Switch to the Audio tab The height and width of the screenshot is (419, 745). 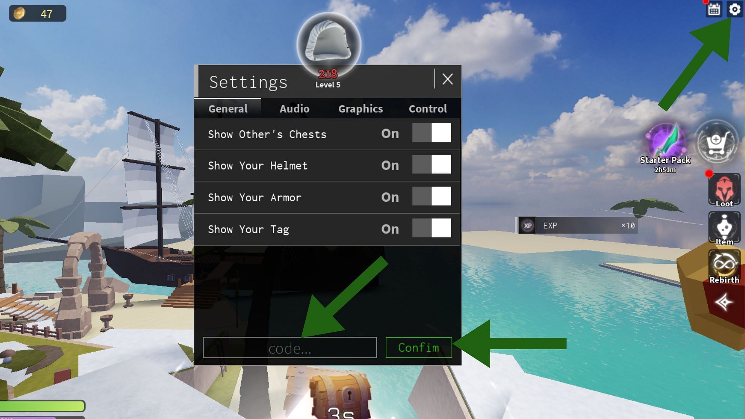[x=294, y=108]
